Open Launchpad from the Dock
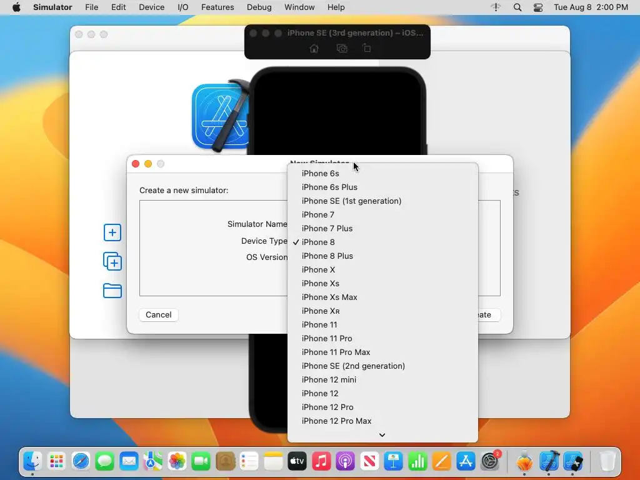The image size is (640, 480). pos(56,462)
